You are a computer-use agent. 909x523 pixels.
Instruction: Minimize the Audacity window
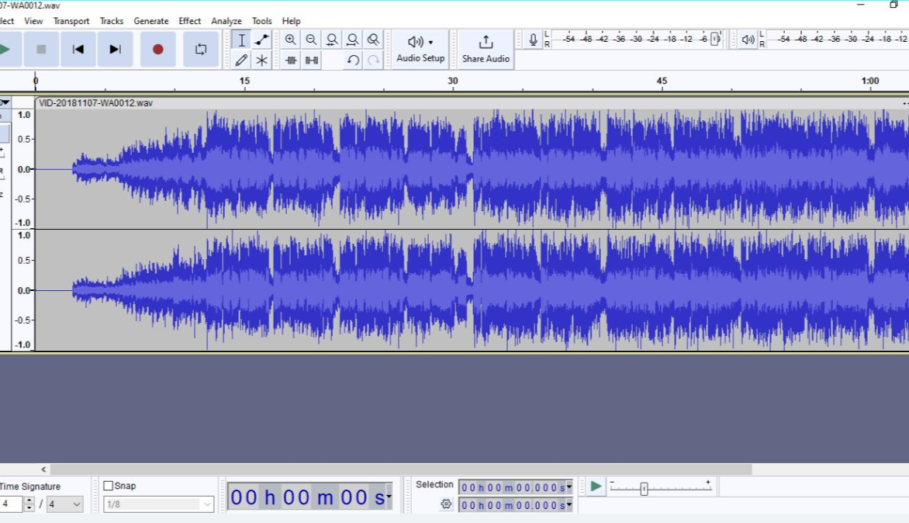click(861, 5)
